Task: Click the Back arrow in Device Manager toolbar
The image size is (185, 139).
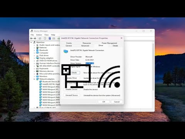Action: coord(31,38)
